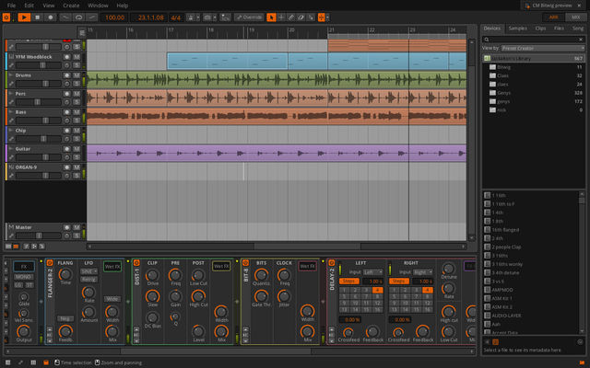Toggle the Retrig button in the flanger LFO
Image resolution: width=590 pixels, height=368 pixels.
point(88,280)
